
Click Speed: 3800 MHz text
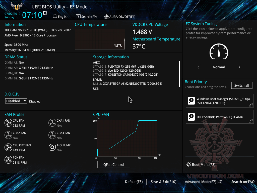[16, 45]
